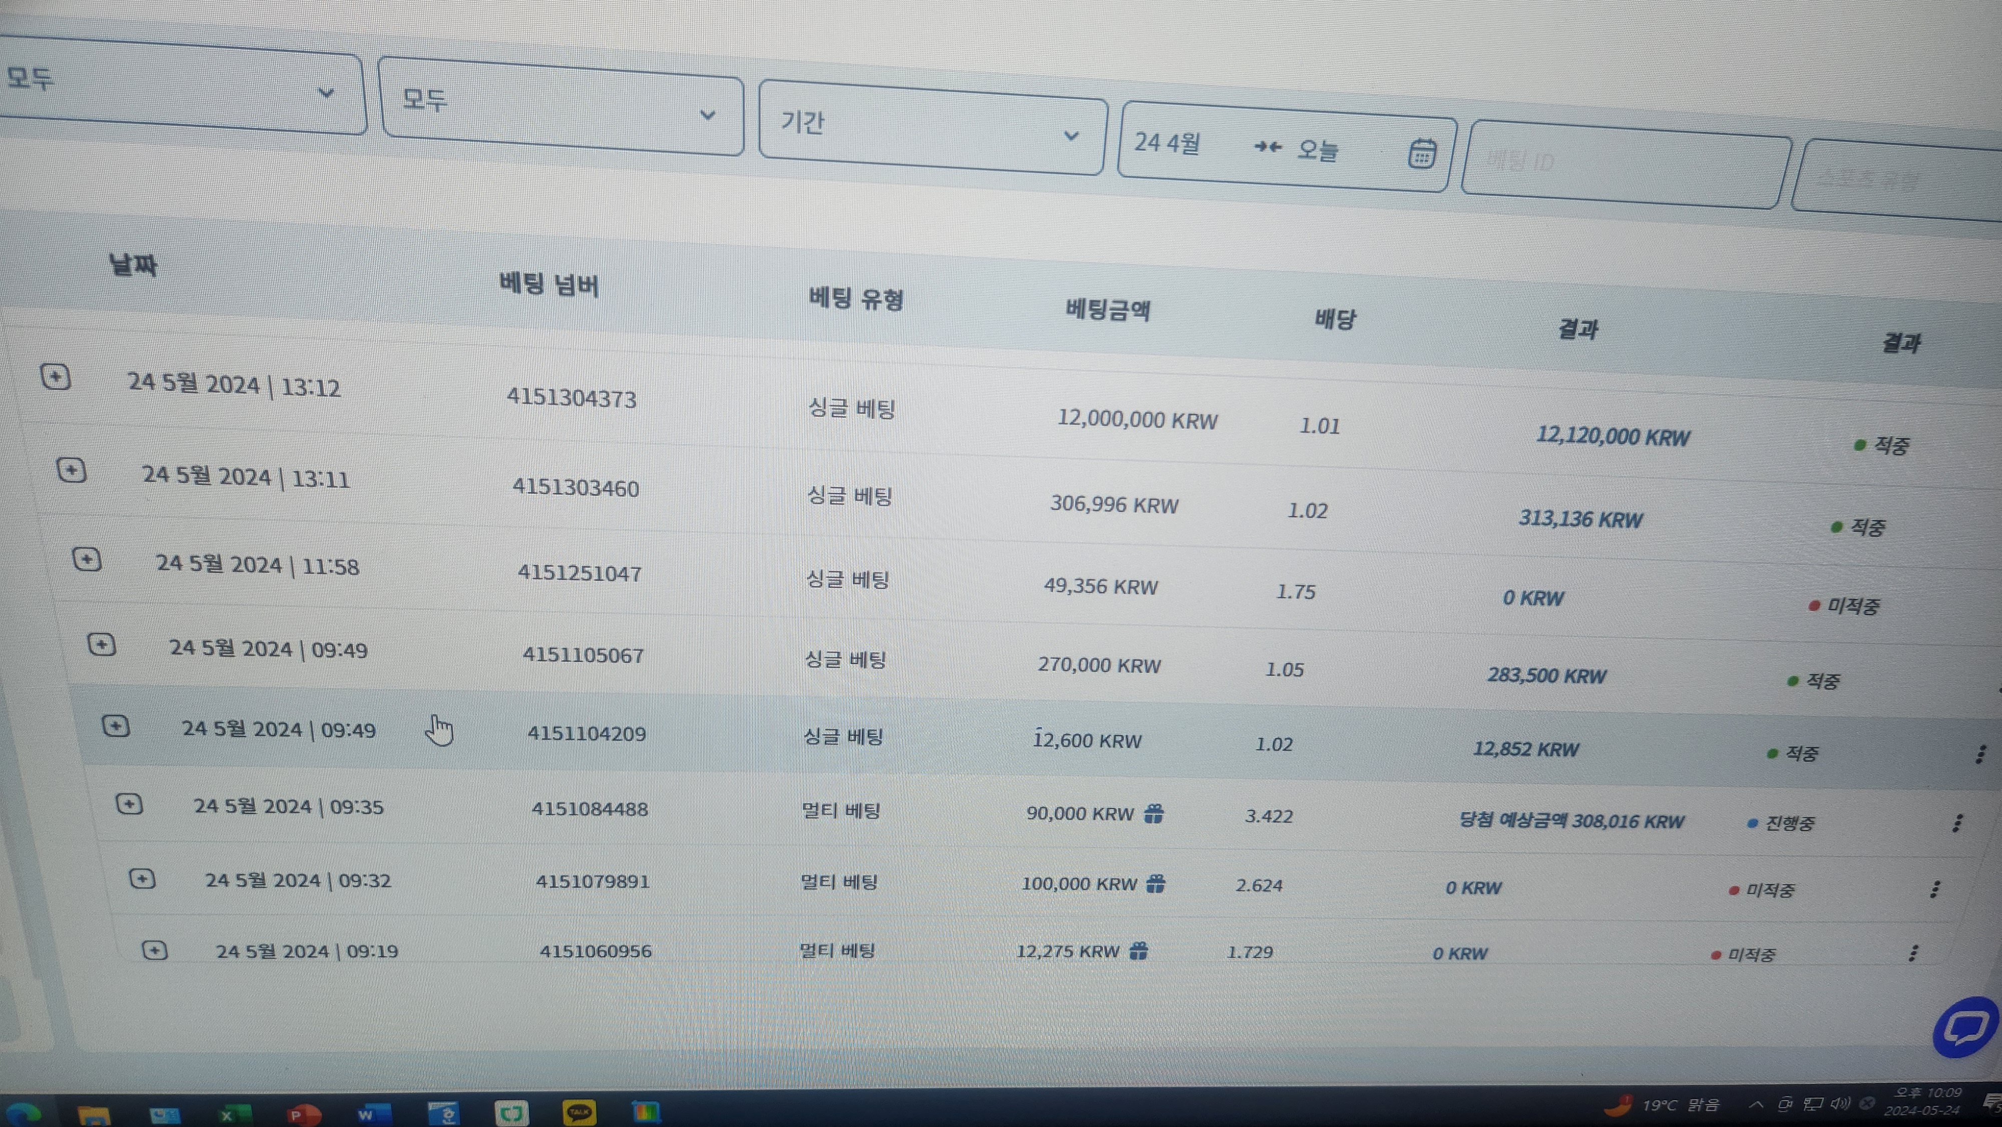Expand bet row 4151251047 details
The width and height of the screenshot is (2002, 1127).
(x=87, y=559)
